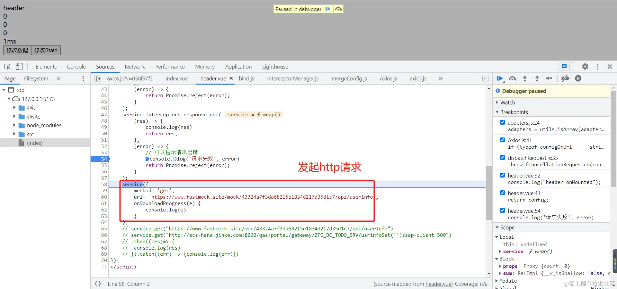Open the index.vue file tab
The image size is (617, 289).
(176, 78)
